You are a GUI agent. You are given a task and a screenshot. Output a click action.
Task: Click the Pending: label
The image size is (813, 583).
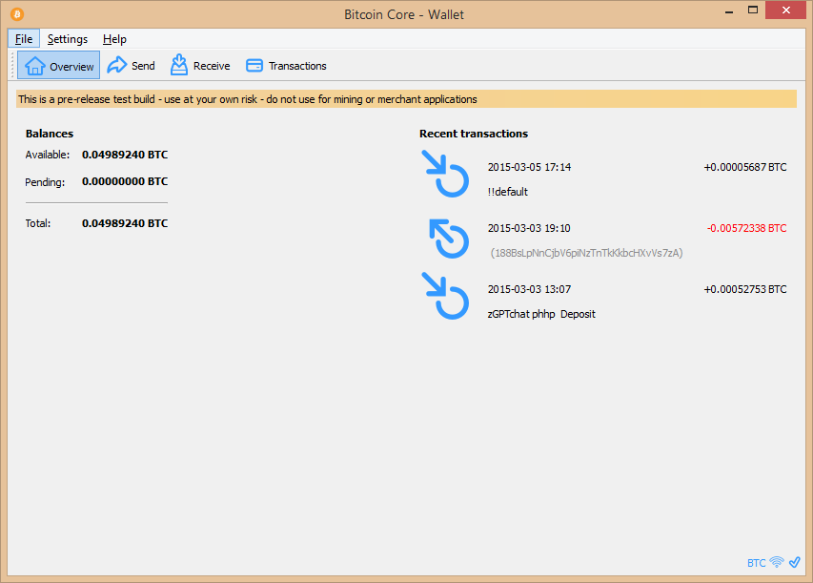click(45, 182)
